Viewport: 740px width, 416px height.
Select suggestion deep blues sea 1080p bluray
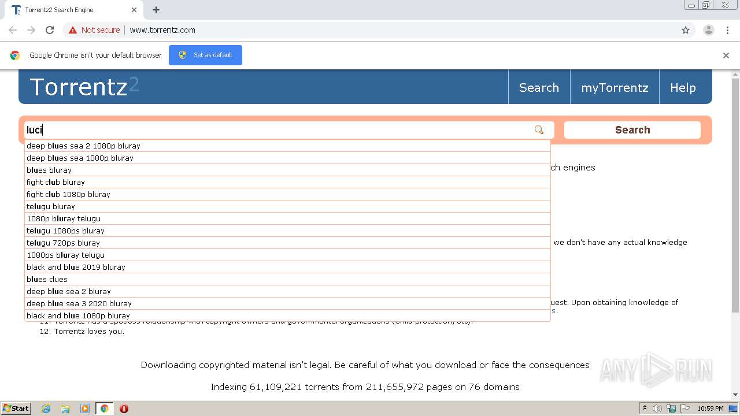tap(287, 158)
